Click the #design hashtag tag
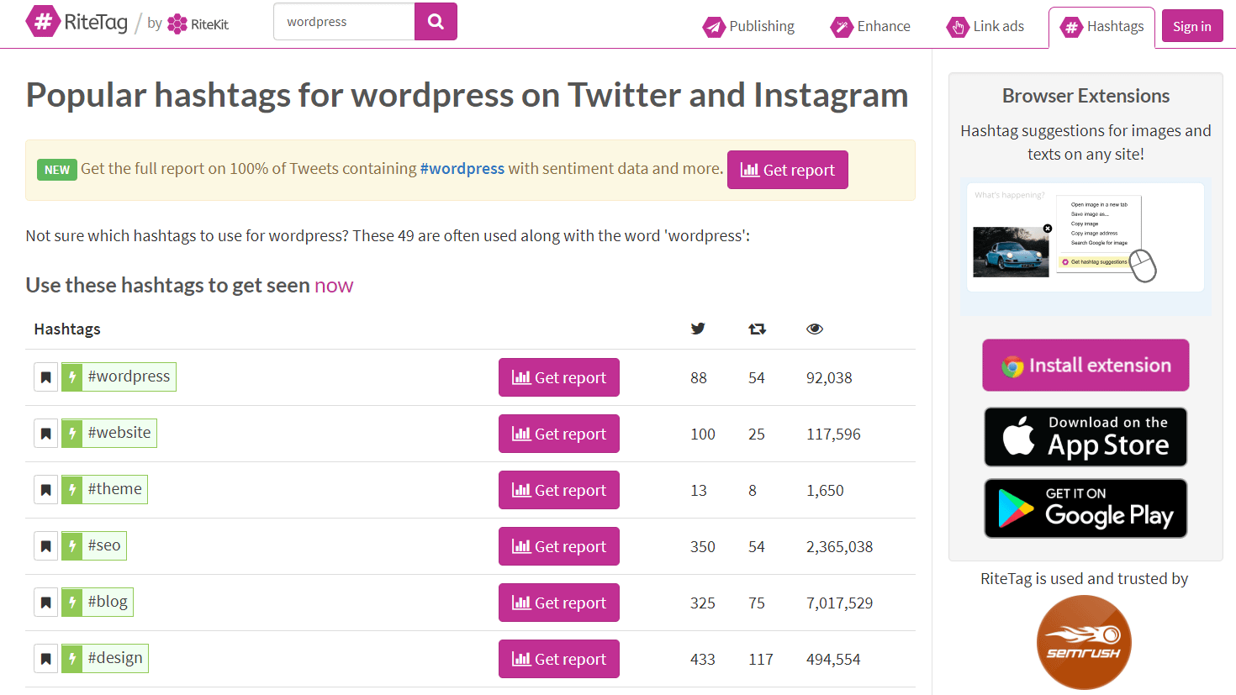Viewport: 1236px width, 695px height. click(x=105, y=658)
